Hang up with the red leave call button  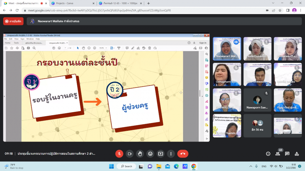pyautogui.click(x=183, y=154)
